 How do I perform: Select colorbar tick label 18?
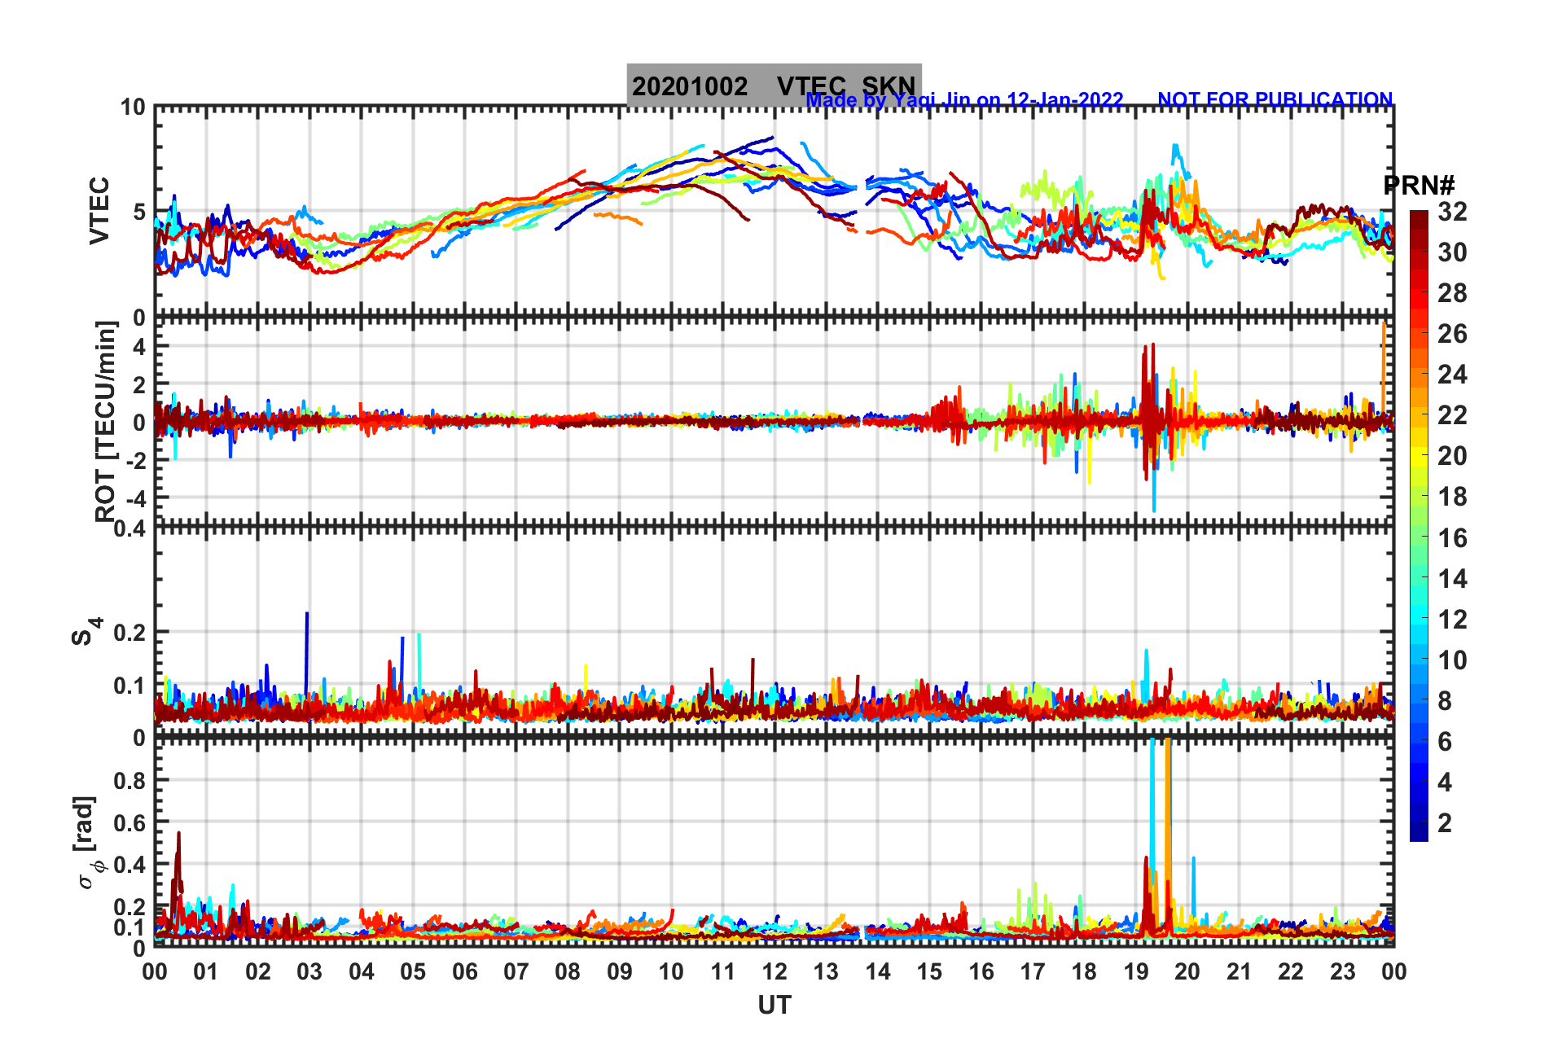(x=1452, y=497)
